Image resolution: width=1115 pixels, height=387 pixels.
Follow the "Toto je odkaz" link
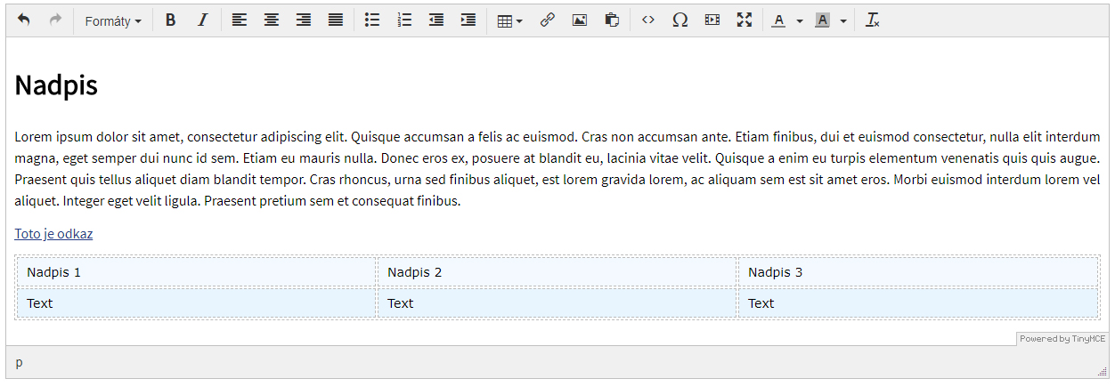(x=53, y=234)
